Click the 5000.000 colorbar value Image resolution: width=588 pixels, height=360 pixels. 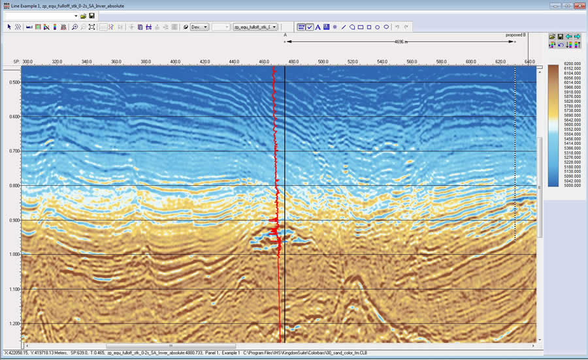[572, 185]
